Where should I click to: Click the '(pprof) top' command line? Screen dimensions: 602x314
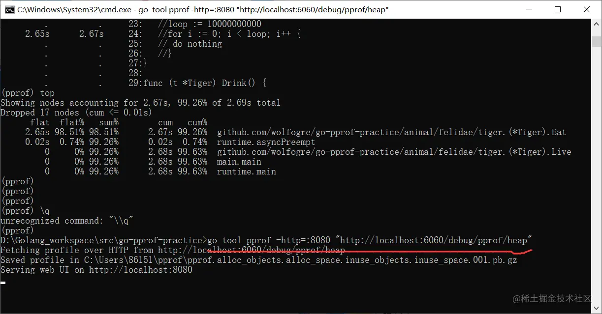[x=28, y=93]
